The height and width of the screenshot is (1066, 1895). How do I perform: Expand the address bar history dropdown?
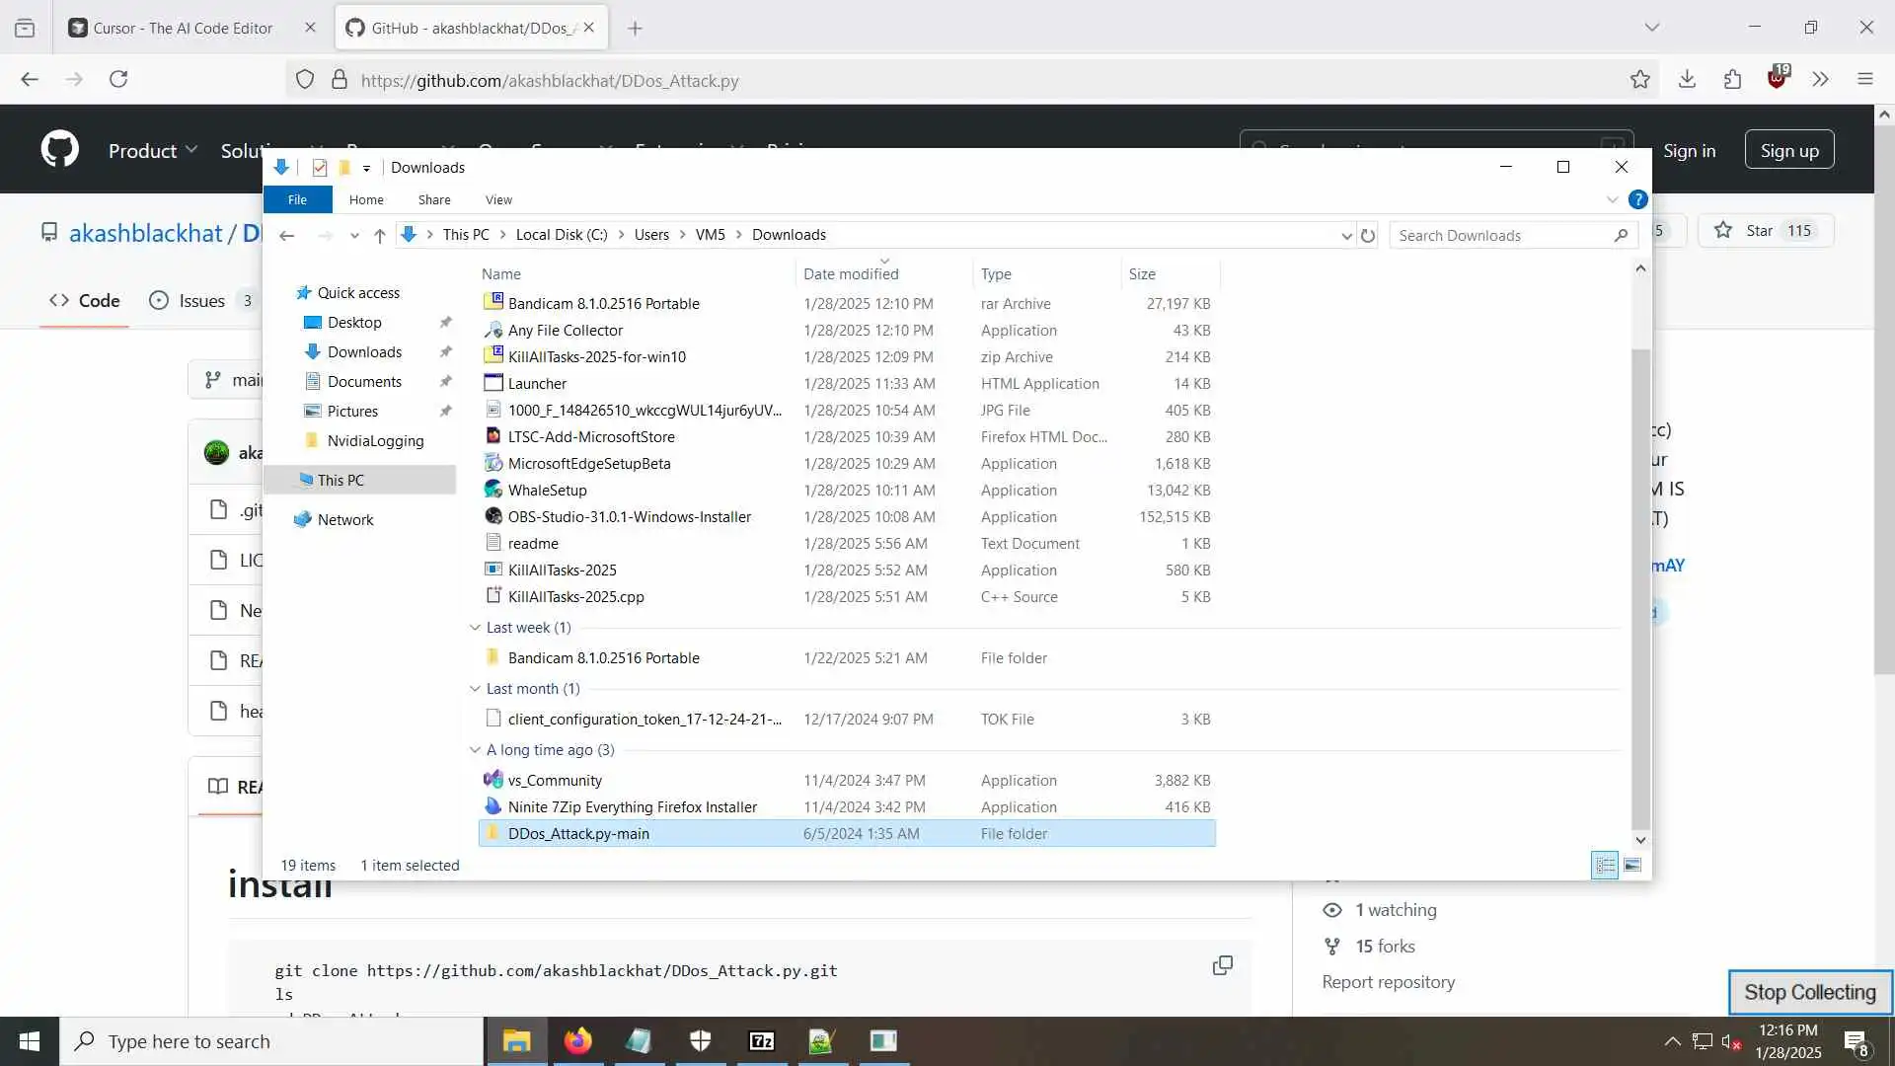tap(1345, 235)
